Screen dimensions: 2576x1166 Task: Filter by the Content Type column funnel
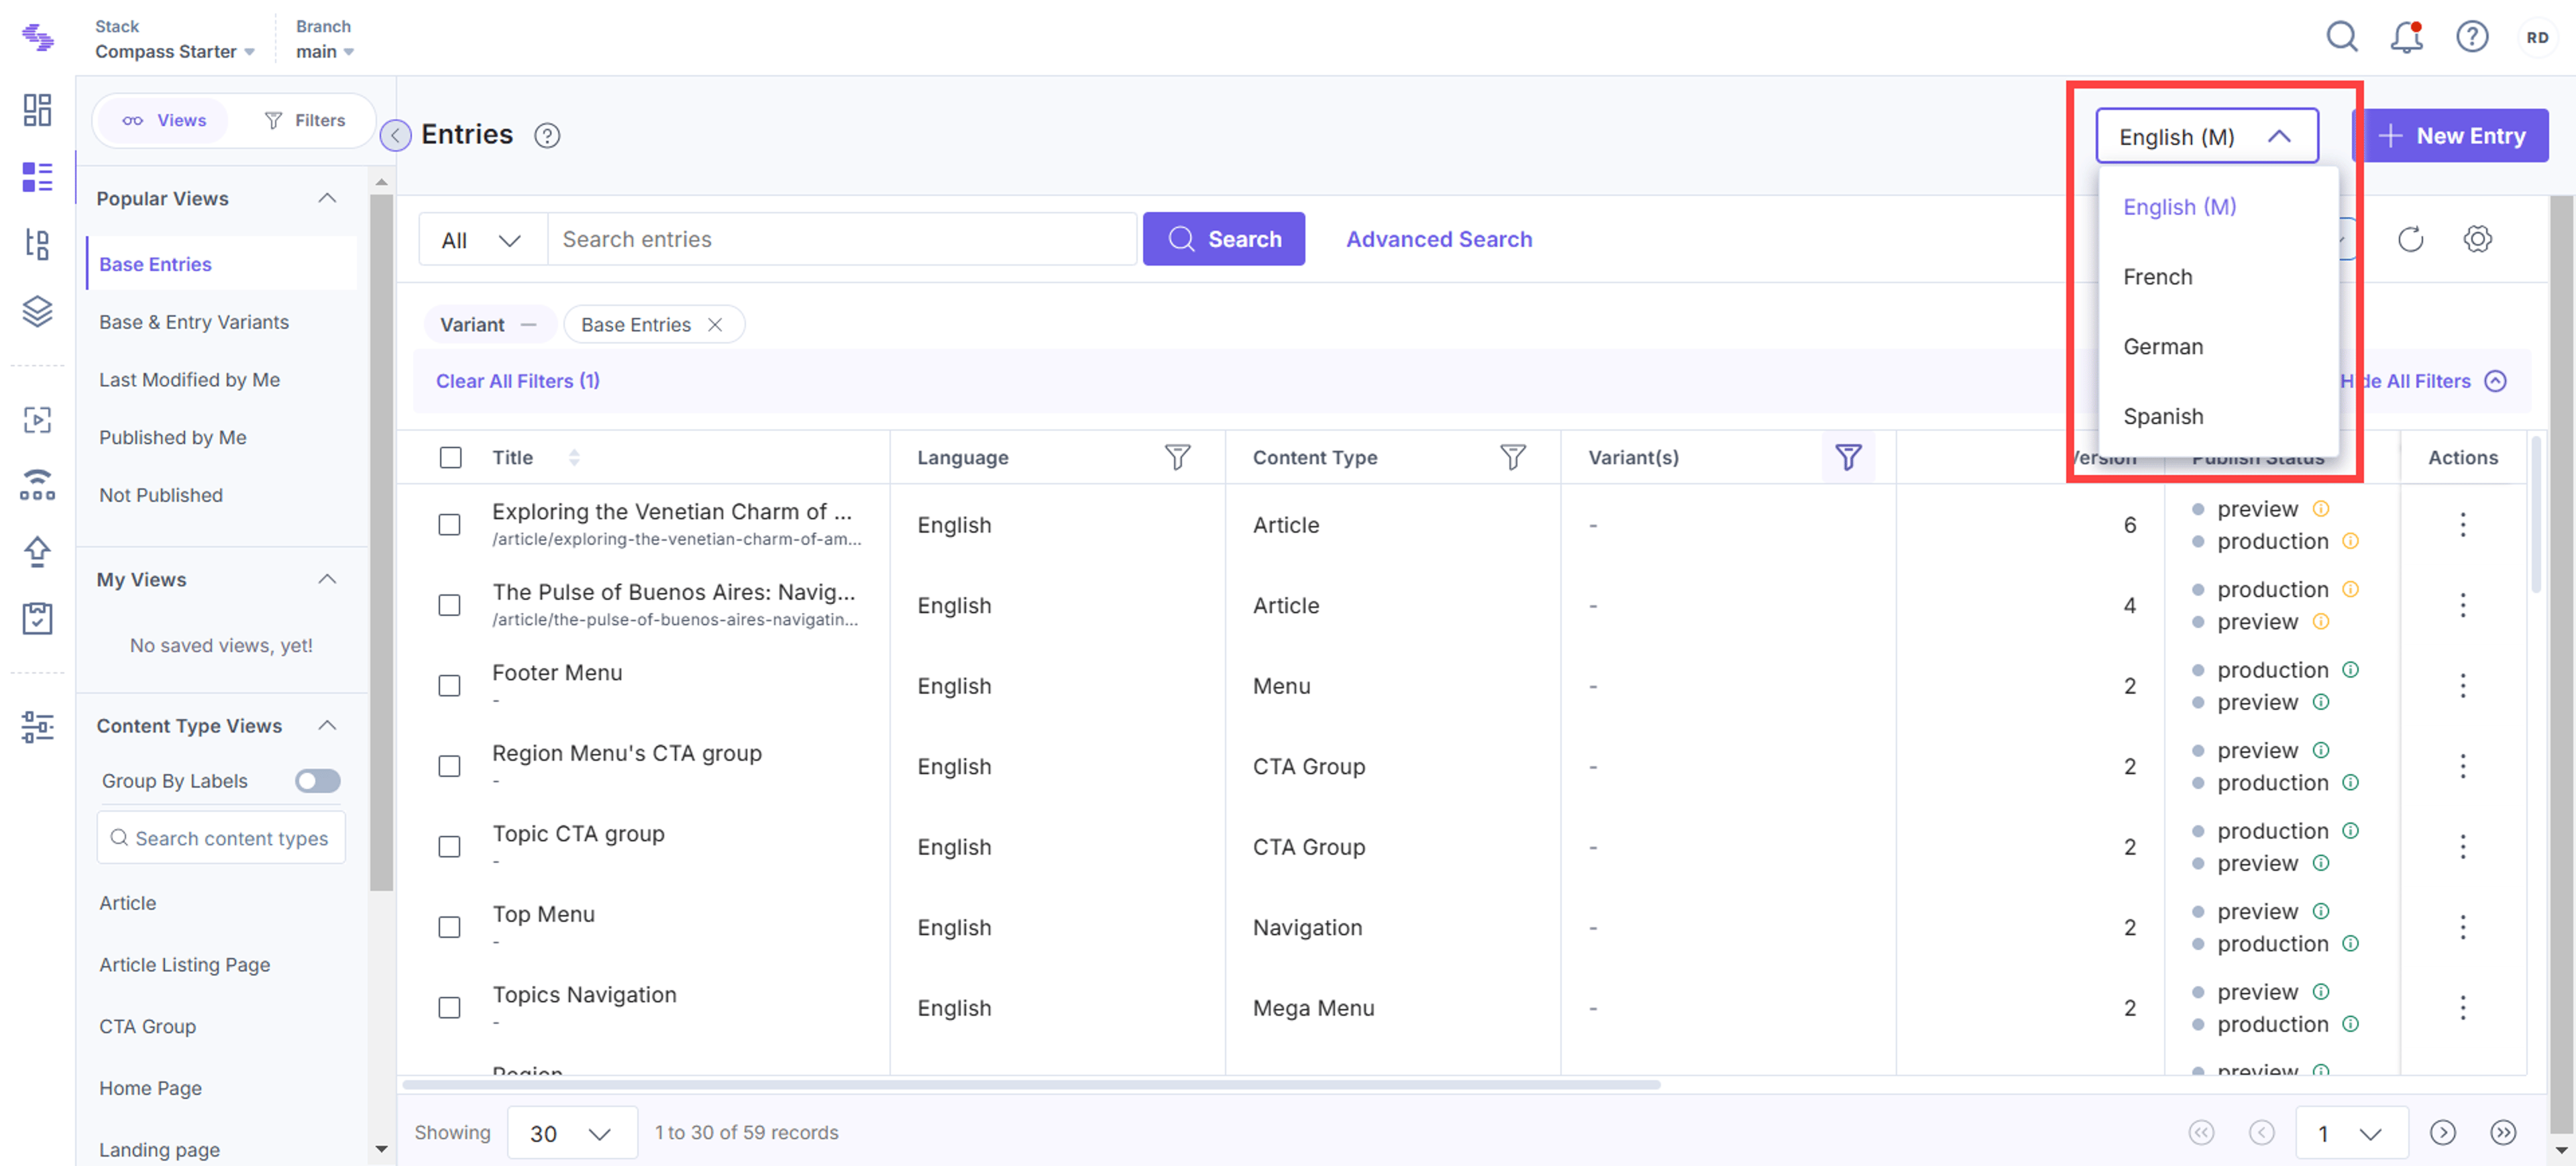1513,457
